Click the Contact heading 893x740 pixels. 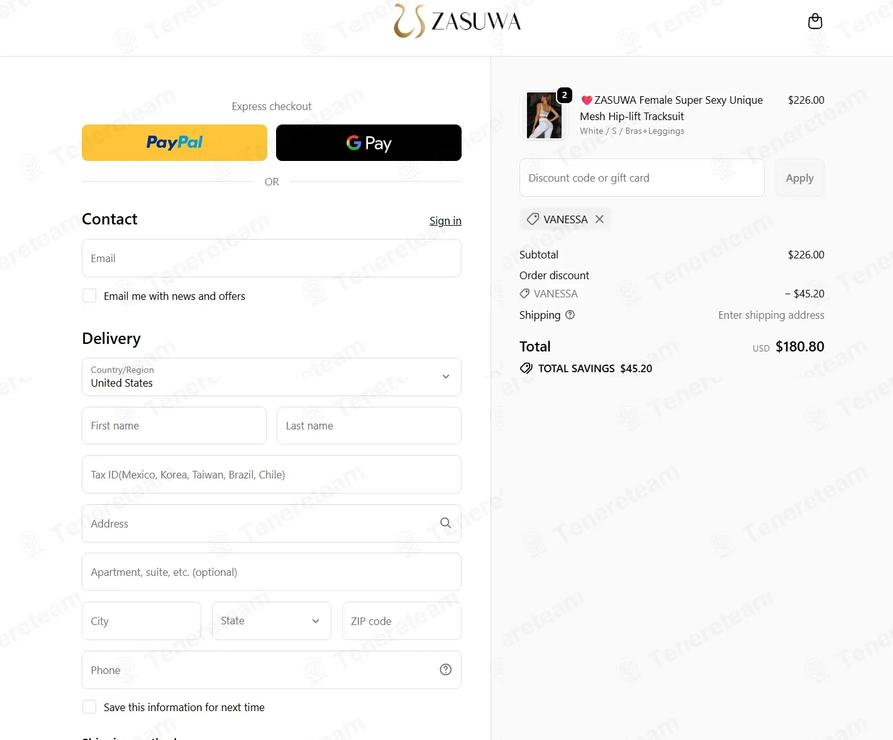click(x=109, y=219)
